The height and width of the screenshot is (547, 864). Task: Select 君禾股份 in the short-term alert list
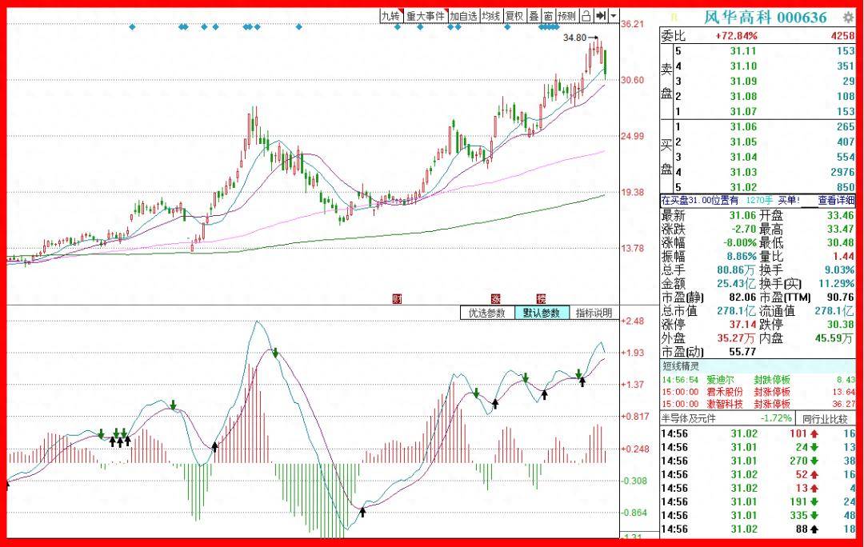[725, 392]
